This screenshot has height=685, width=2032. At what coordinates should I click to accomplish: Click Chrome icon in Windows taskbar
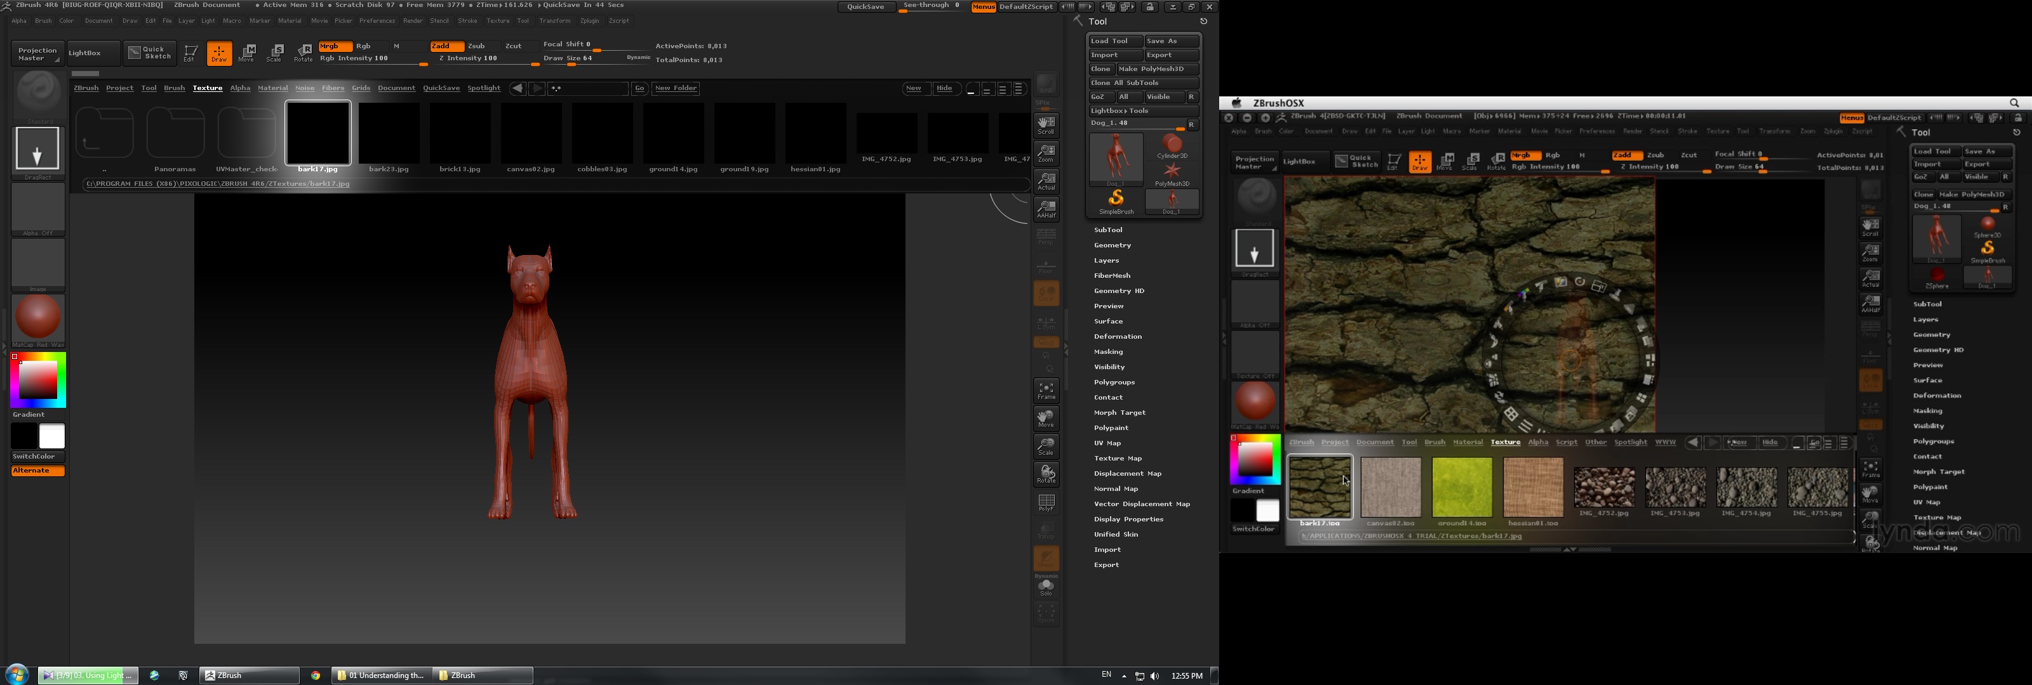(316, 675)
